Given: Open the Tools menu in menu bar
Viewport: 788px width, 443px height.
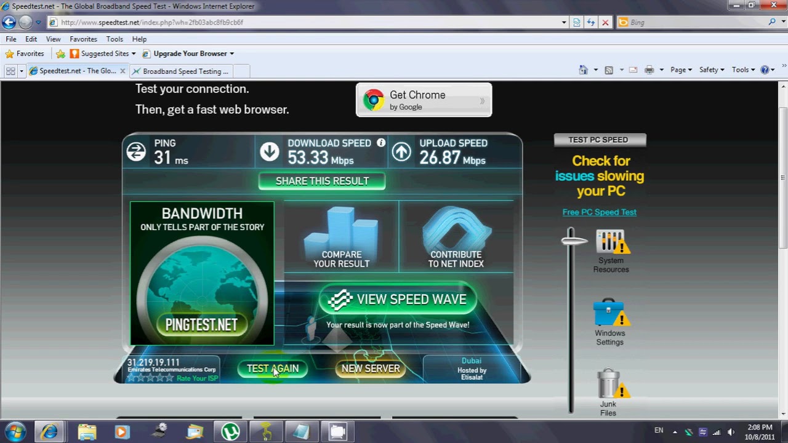Looking at the screenshot, I should [x=115, y=39].
